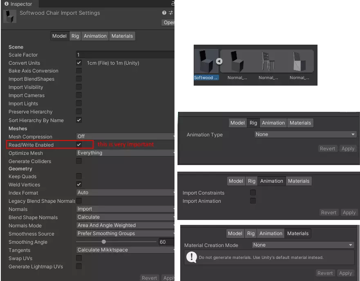Screen dimensions: 360x281
Task: Collapse the Softwood asset with round arrow
Action: 219,61
